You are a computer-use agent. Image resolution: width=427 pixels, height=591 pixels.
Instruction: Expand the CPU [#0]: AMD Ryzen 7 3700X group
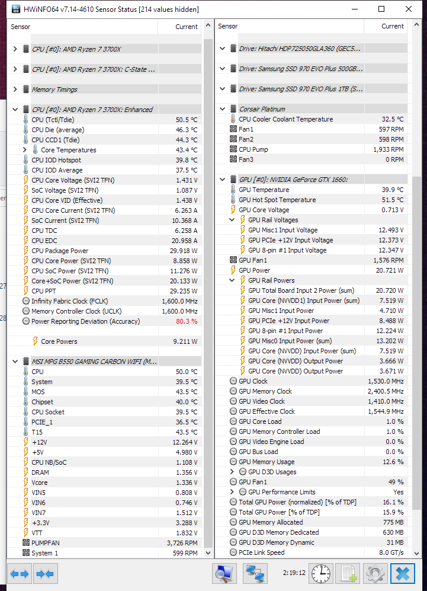tap(15, 49)
